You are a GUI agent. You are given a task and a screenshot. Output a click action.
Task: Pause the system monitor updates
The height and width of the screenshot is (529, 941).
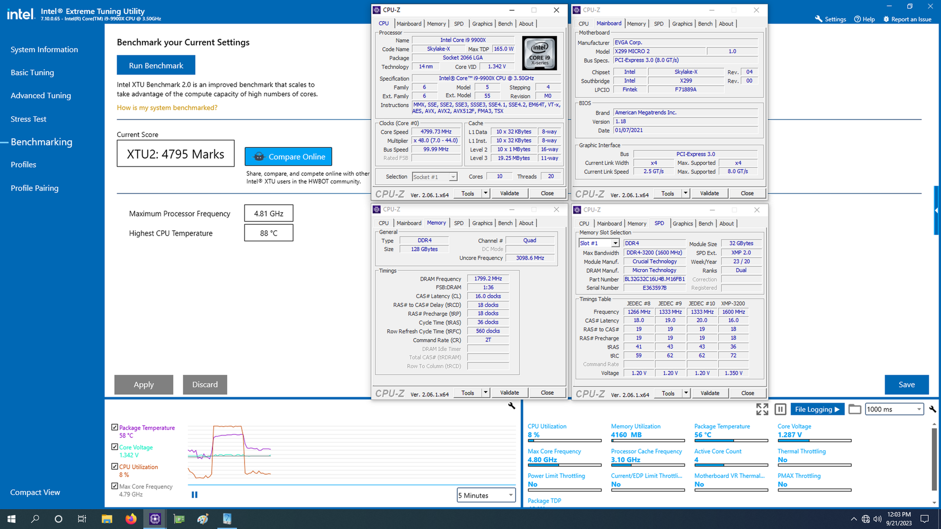[781, 409]
